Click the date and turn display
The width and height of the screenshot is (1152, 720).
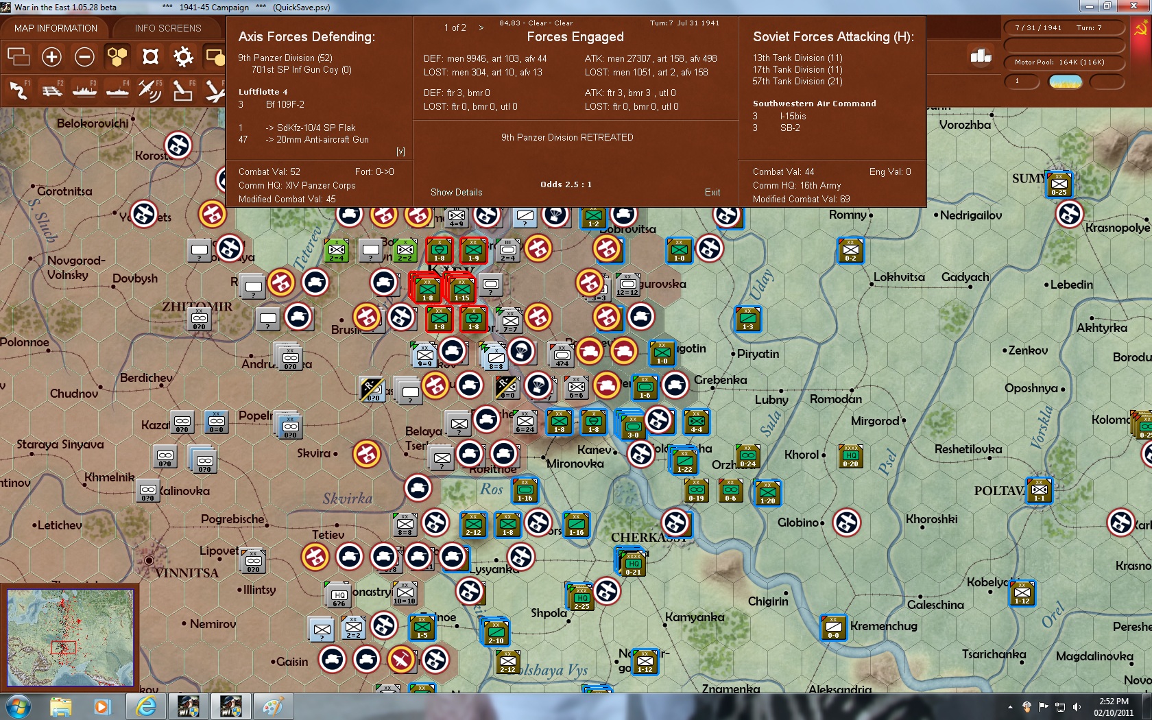[1064, 28]
